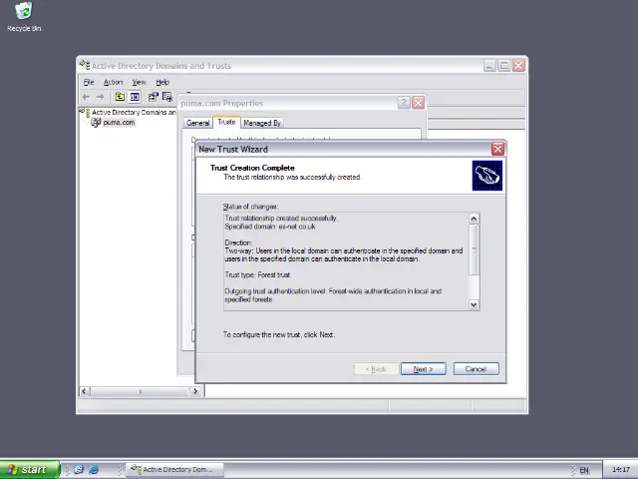Image resolution: width=638 pixels, height=479 pixels.
Task: Click the 'Trust Creation Complete' heading
Action: pos(252,168)
